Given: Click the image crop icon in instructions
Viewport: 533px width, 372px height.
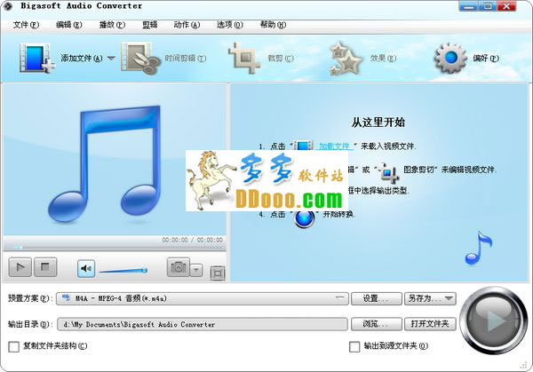Looking at the screenshot, I should click(x=388, y=172).
